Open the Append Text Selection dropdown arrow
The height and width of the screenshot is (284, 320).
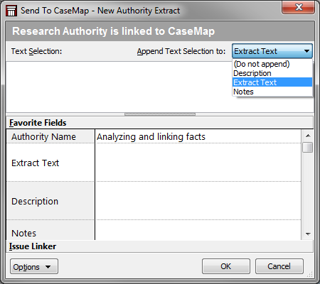coord(306,51)
